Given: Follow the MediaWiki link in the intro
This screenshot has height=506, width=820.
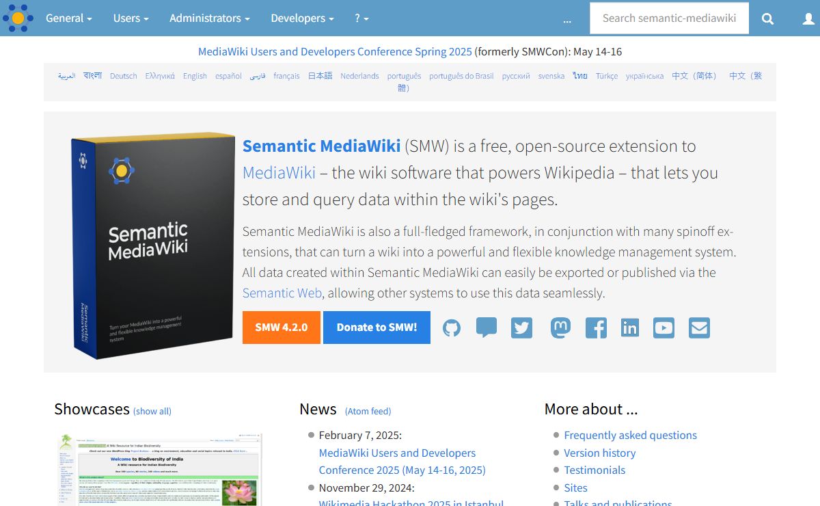Looking at the screenshot, I should point(279,173).
